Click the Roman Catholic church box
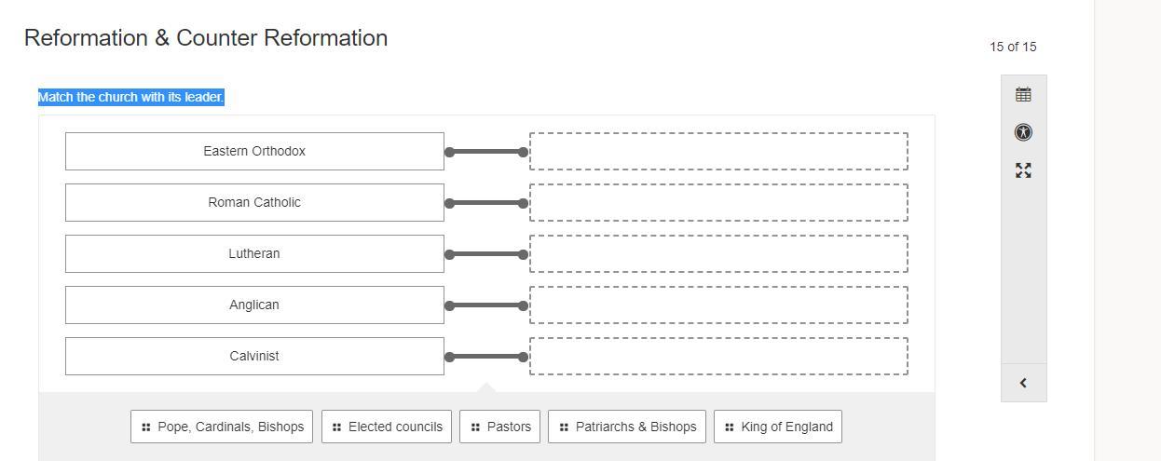Screen dimensions: 1161x461 [x=254, y=202]
